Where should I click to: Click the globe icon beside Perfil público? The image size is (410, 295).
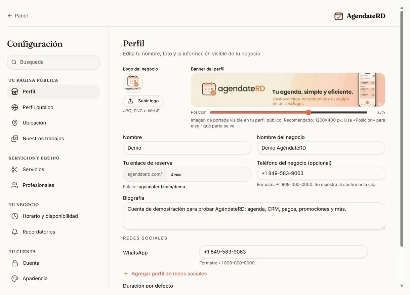(15, 107)
